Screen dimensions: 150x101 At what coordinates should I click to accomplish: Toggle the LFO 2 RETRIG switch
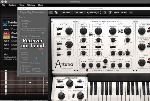coord(58,55)
